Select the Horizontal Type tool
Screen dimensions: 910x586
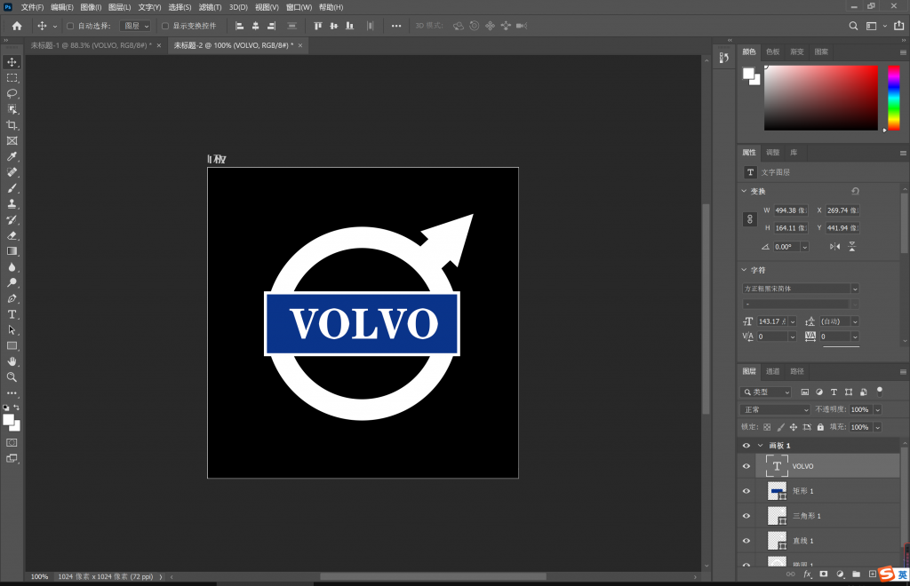coord(12,314)
